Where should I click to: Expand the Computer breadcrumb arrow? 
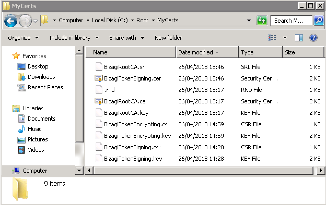pos(88,20)
